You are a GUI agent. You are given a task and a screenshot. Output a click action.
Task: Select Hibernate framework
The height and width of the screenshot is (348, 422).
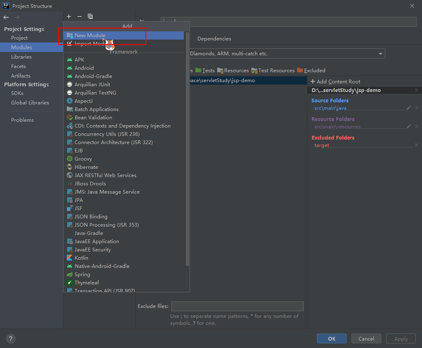tap(124, 167)
